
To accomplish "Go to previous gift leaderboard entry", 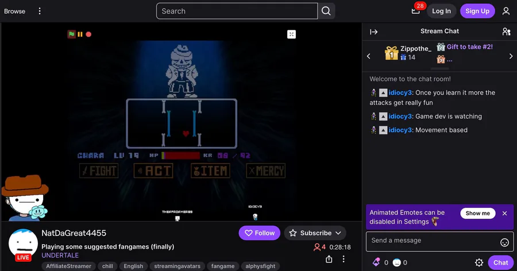I will (x=369, y=56).
